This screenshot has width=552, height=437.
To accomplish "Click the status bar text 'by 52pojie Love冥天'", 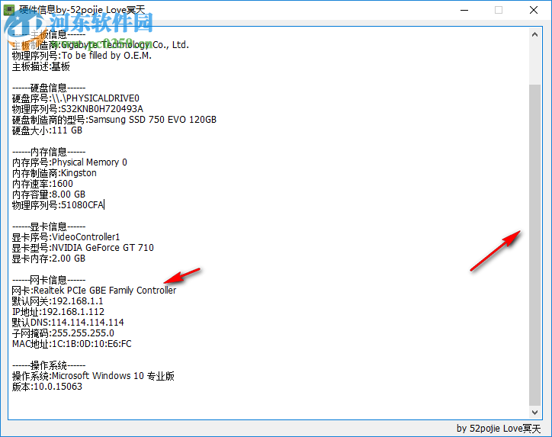I will (499, 429).
